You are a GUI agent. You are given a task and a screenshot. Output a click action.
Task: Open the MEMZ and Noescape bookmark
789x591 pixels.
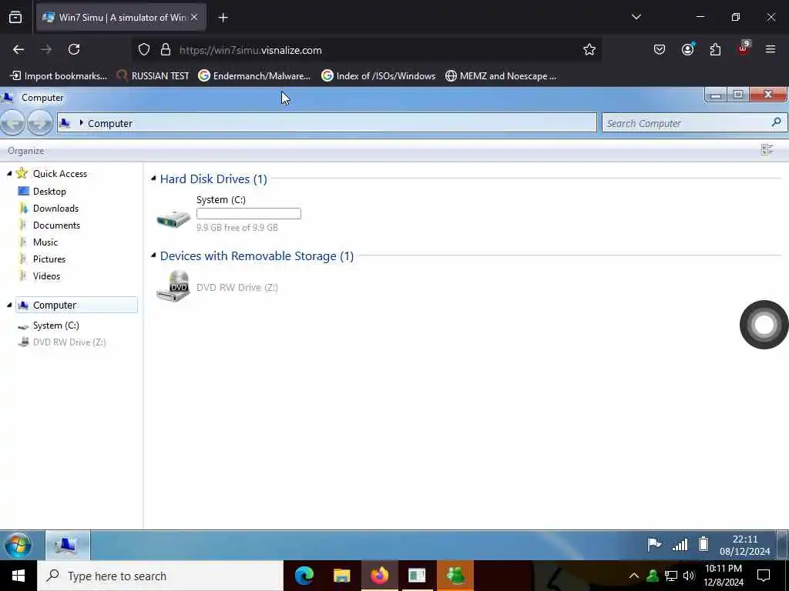pyautogui.click(x=501, y=76)
